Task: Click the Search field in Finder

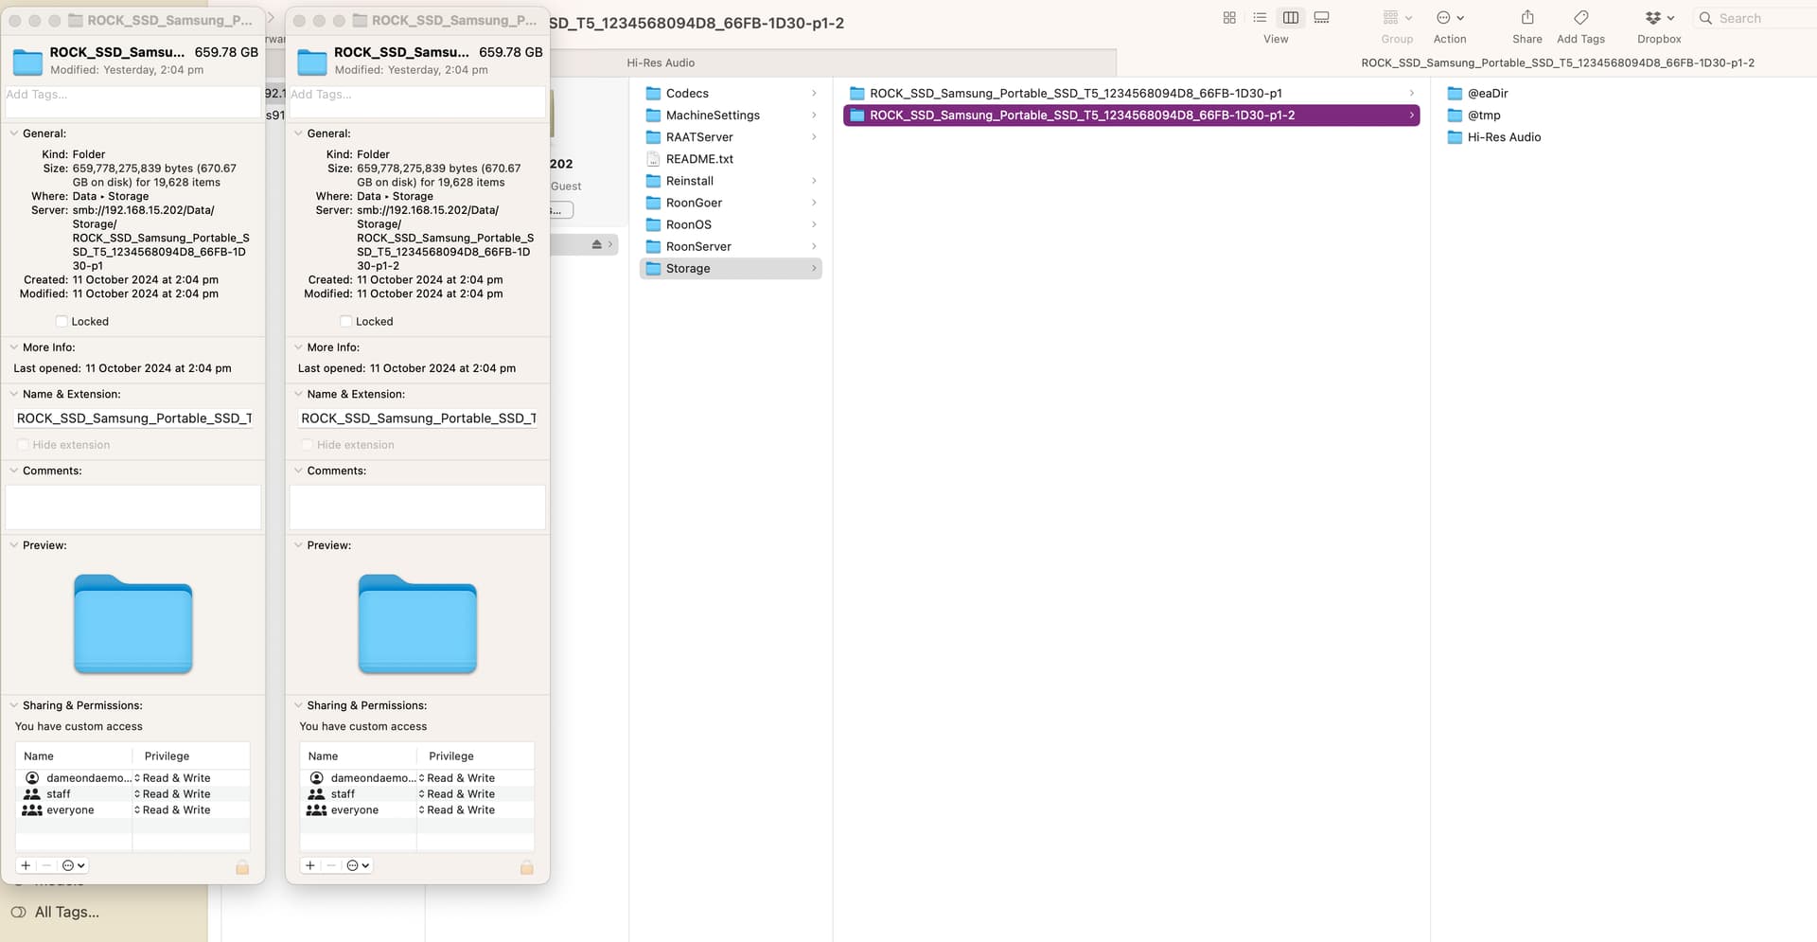Action: point(1755,18)
